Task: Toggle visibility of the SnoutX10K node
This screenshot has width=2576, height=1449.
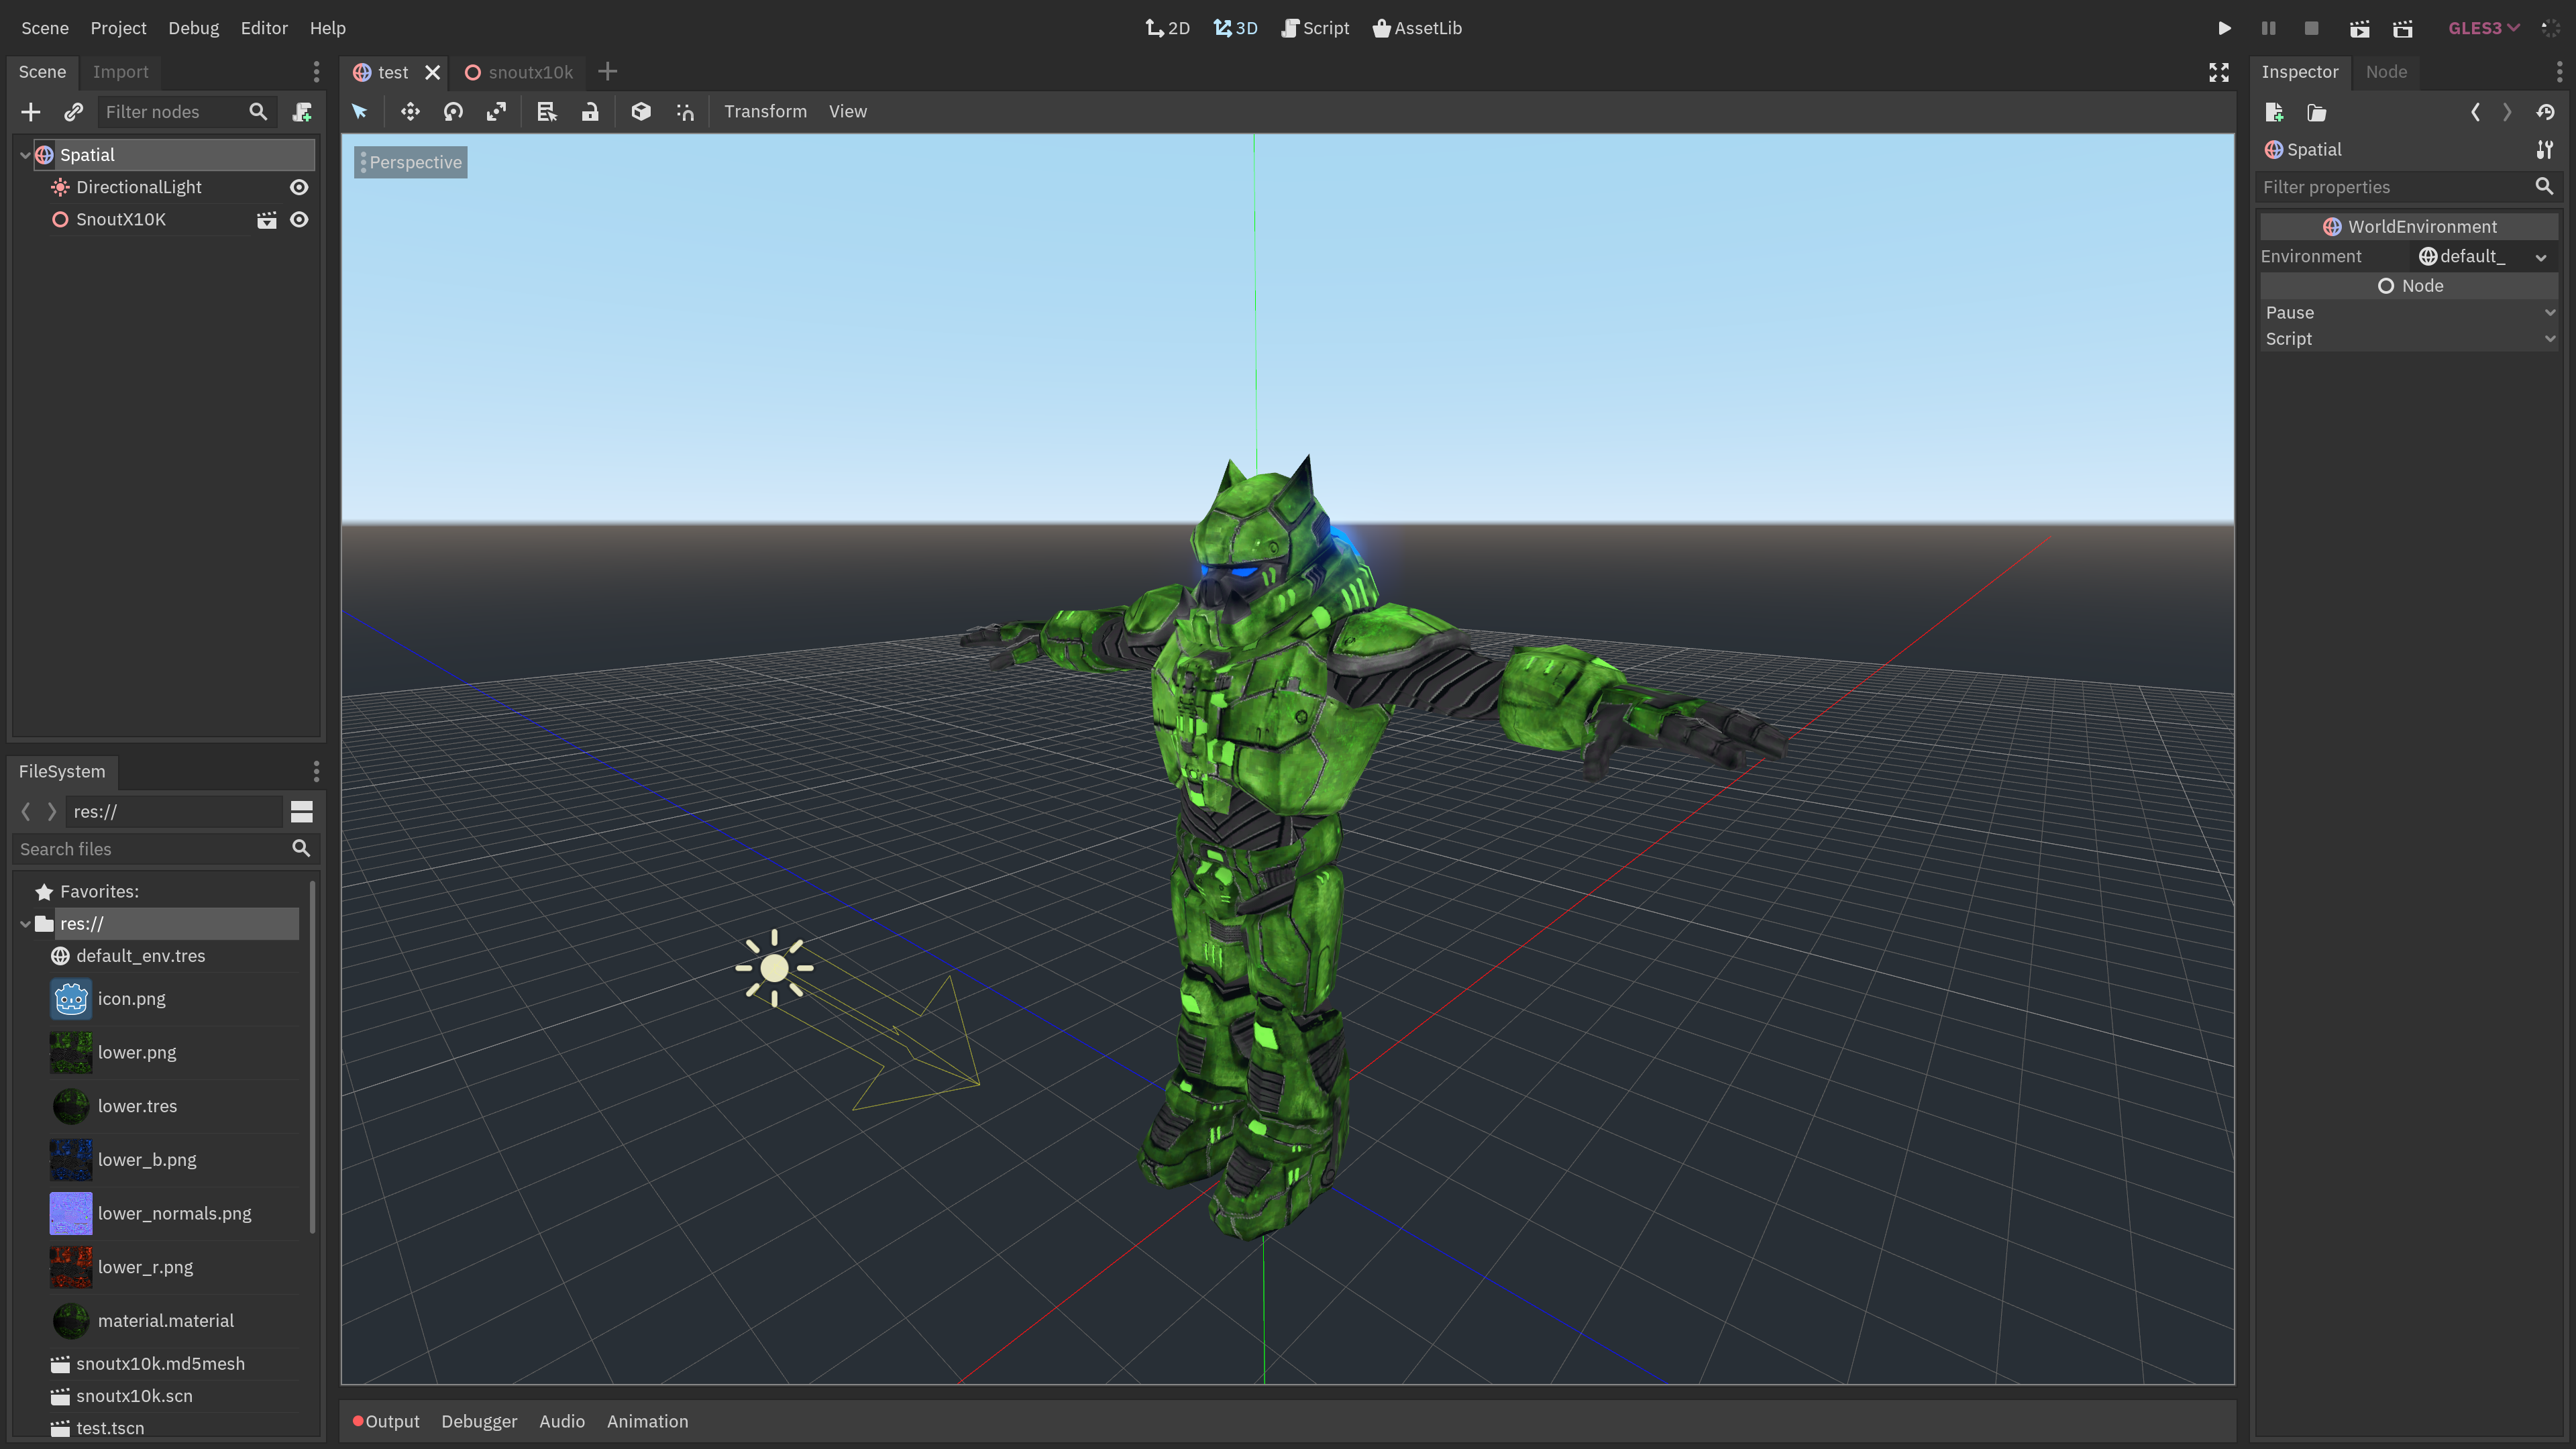Action: 299,220
